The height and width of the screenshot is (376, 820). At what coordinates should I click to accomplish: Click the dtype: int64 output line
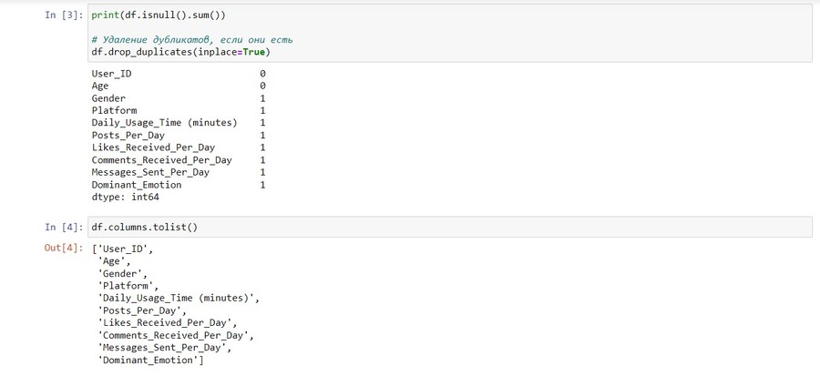point(125,198)
